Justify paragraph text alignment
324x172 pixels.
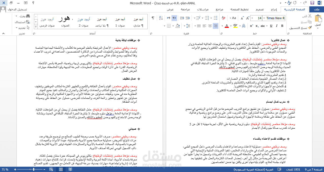[199, 26]
